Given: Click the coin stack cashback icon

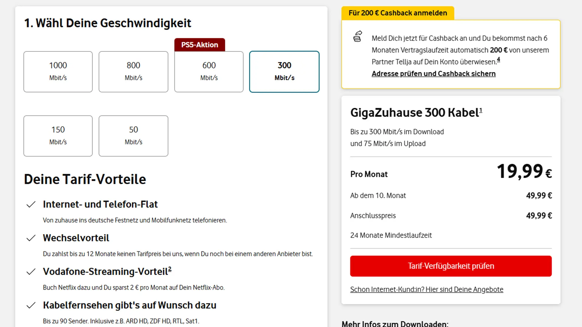Looking at the screenshot, I should (x=357, y=37).
